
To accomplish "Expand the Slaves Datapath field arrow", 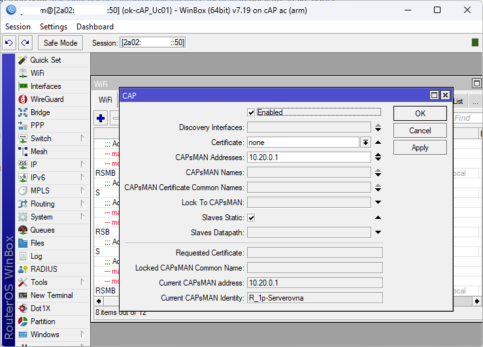I will [x=378, y=233].
